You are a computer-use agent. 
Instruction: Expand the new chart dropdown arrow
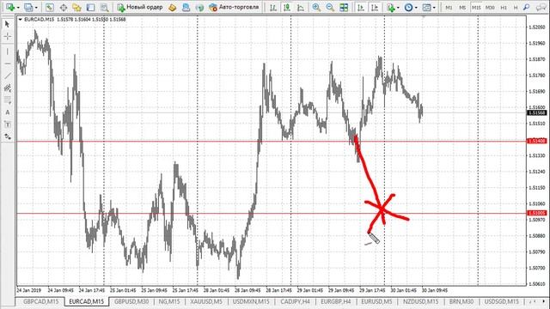pyautogui.click(x=18, y=8)
